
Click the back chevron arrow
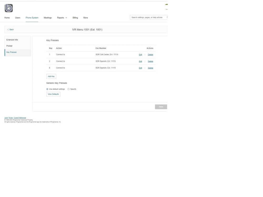[8, 29]
